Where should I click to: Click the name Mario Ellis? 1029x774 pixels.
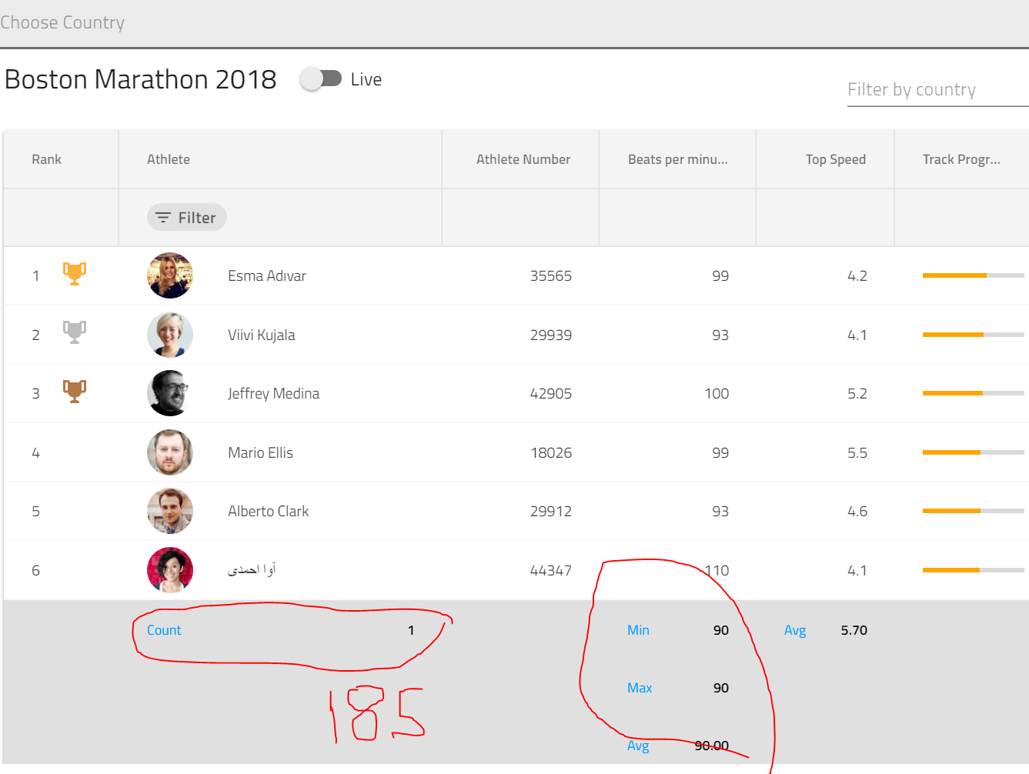point(260,452)
